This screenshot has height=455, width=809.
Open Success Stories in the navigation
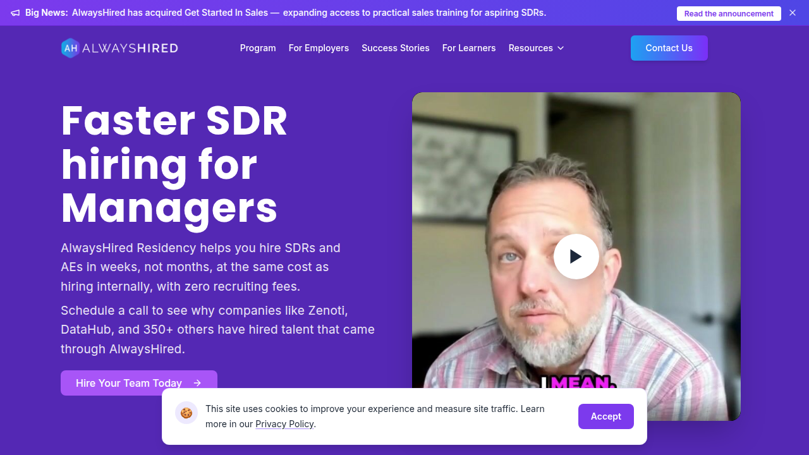pos(396,48)
